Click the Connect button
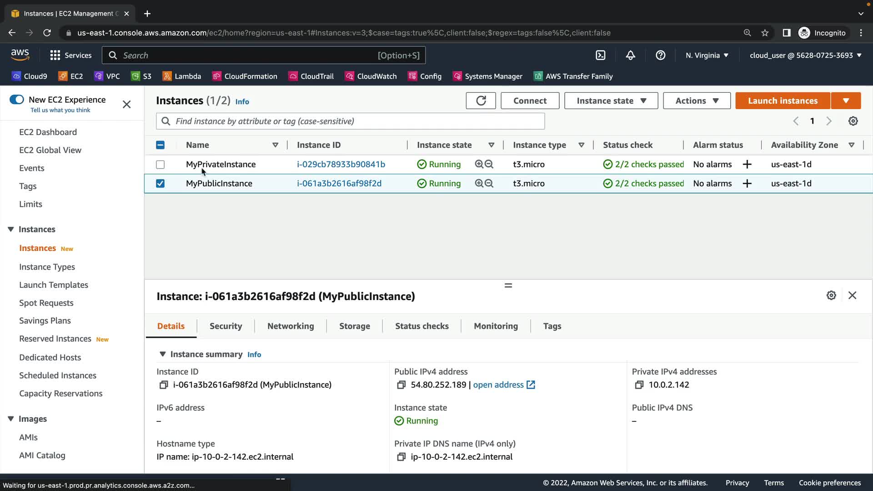Screen dimensions: 873x491 point(530,100)
